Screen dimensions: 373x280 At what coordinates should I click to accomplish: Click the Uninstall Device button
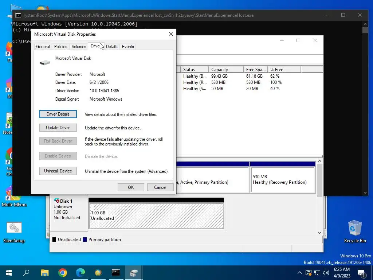click(x=58, y=171)
